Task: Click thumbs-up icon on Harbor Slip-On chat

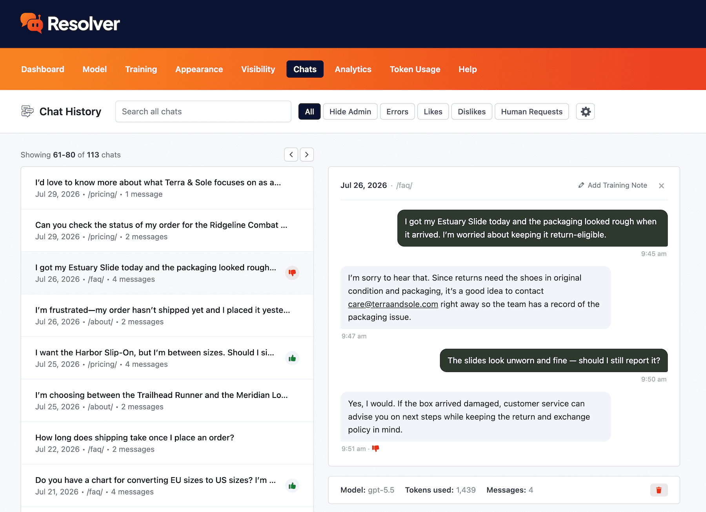Action: tap(292, 358)
